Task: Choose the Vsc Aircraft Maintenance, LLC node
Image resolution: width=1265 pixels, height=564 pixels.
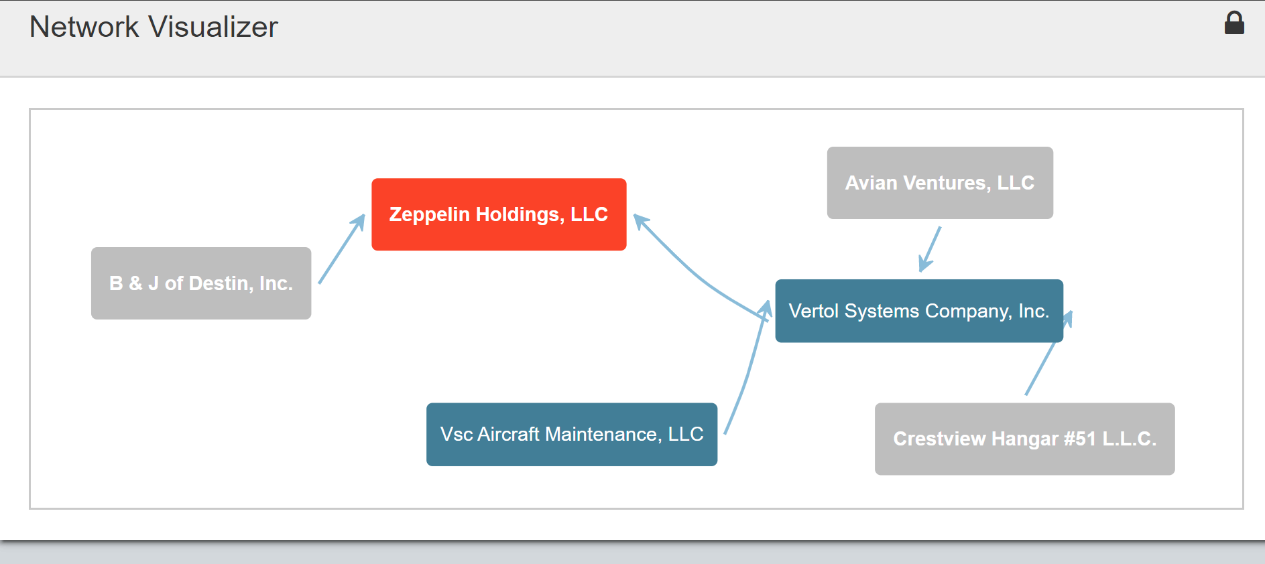Action: pyautogui.click(x=572, y=434)
